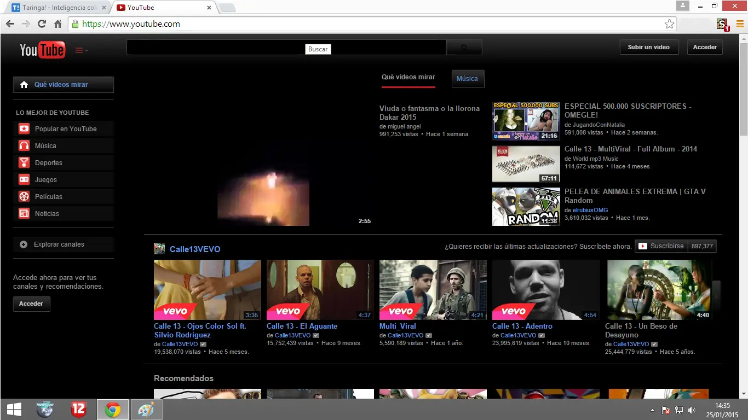Click the Multi_Viral video title
The image size is (748, 420).
(398, 326)
